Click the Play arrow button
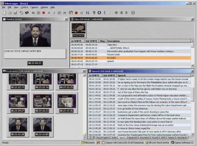The height and width of the screenshot is (146, 197). point(54,13)
